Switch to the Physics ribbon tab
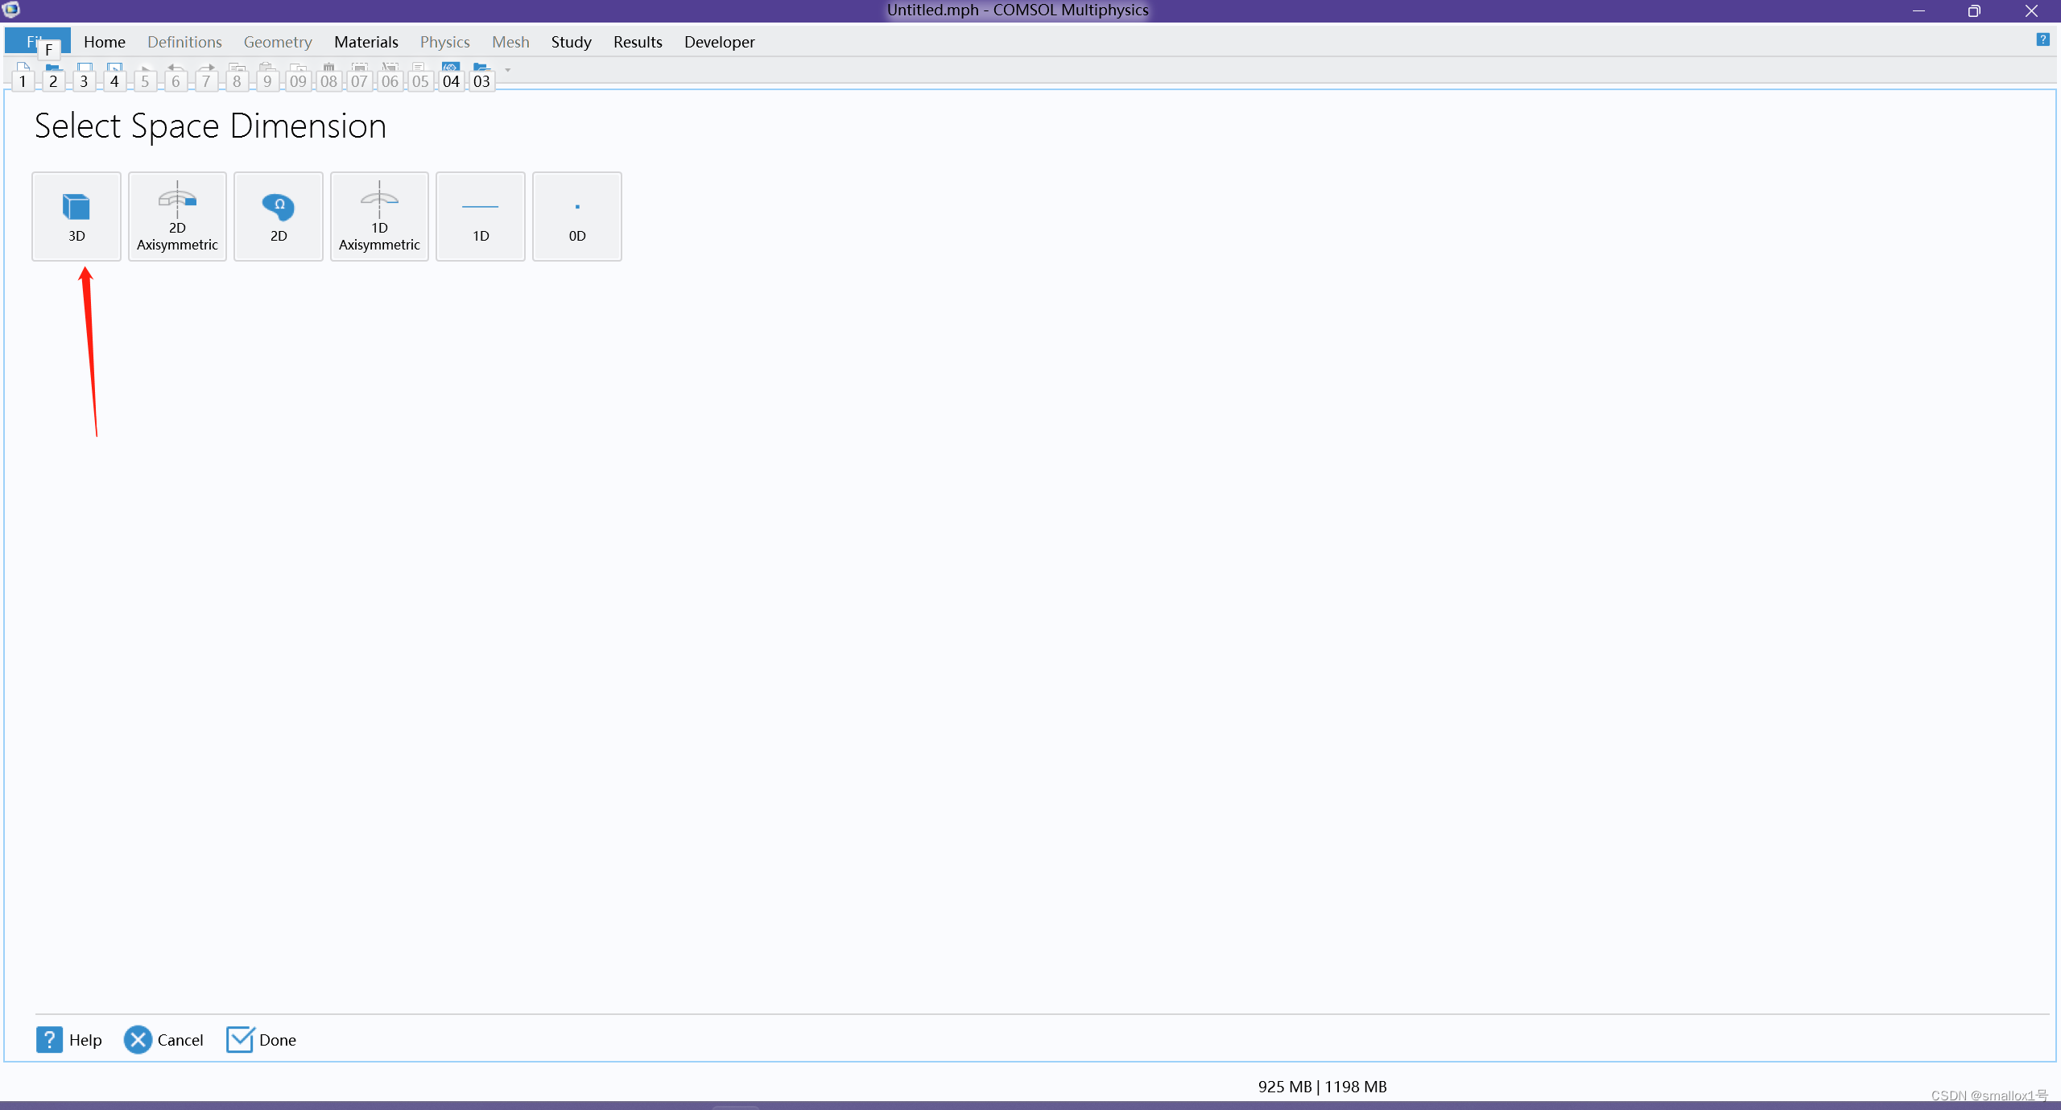The image size is (2061, 1110). [445, 41]
